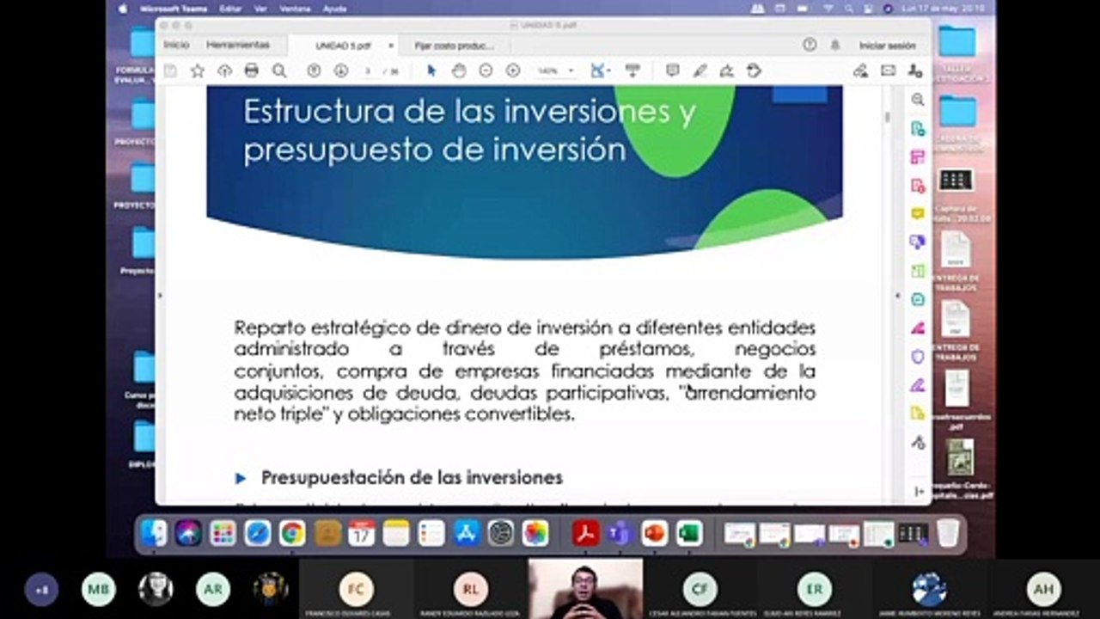Click the add comment note icon
The height and width of the screenshot is (619, 1100).
pos(673,70)
